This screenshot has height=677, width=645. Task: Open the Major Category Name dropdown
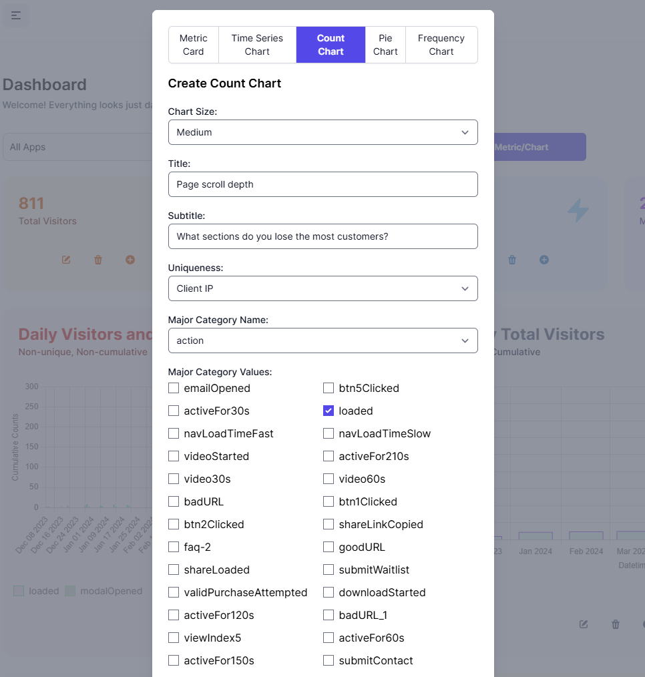pos(323,341)
